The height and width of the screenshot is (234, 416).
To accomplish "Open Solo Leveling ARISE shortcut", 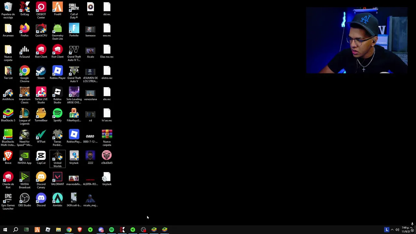I will 74,95.
